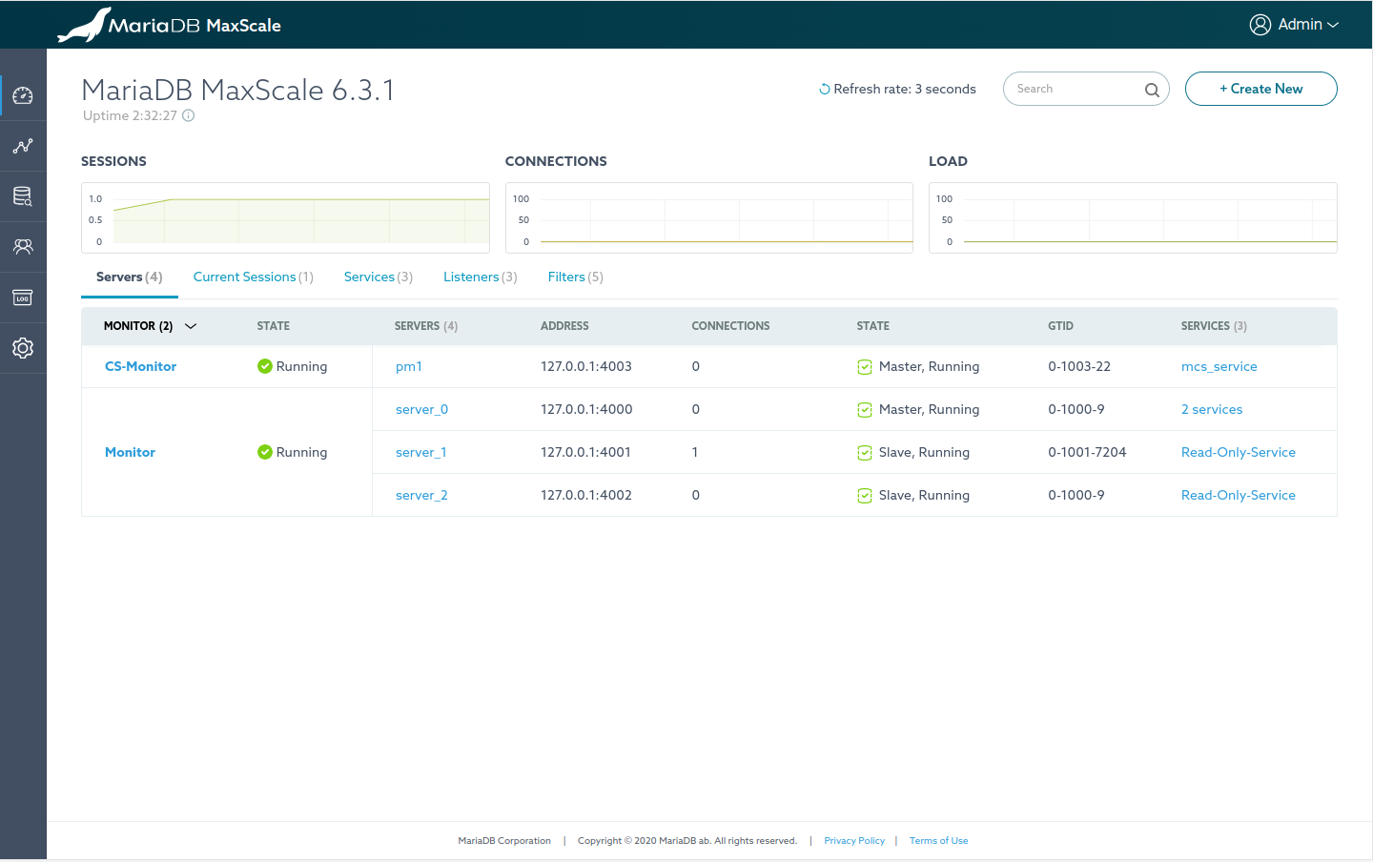
Task: Open the Admin account menu
Action: 1294,24
